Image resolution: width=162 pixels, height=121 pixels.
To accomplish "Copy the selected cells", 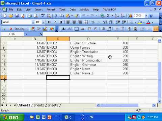I will 62,15.
